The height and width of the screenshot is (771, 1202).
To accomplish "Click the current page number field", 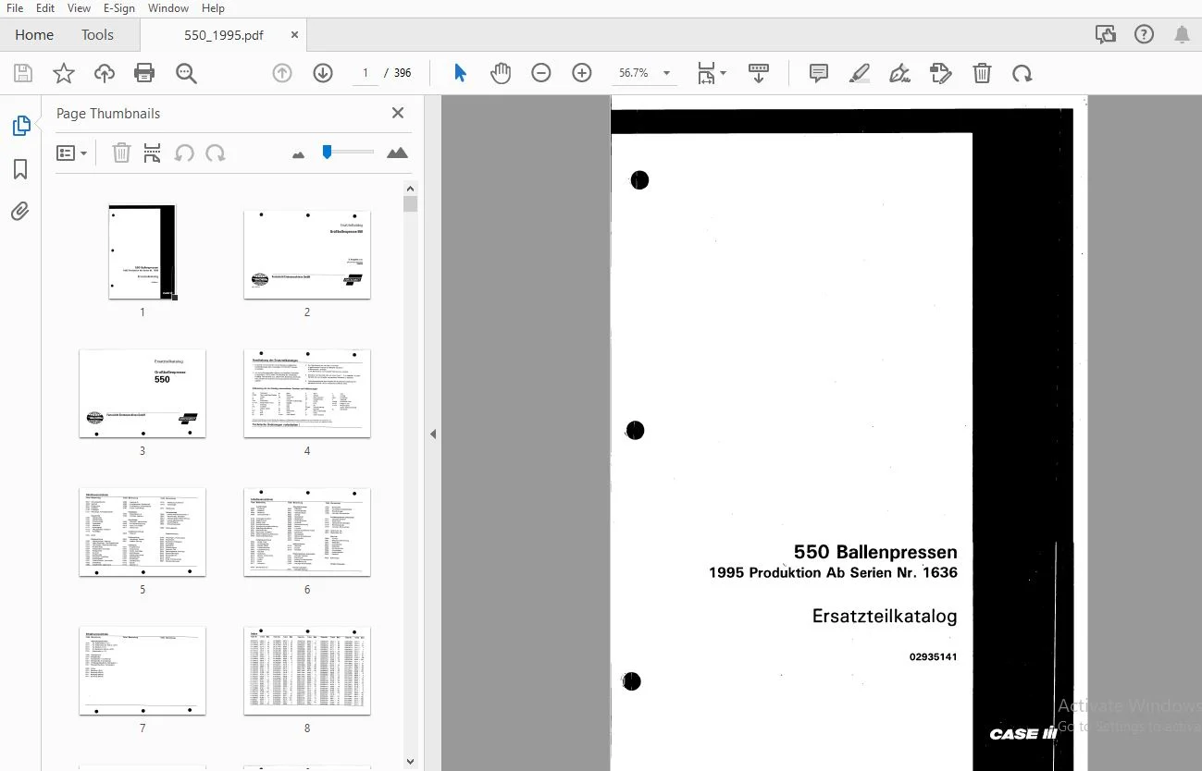I will click(366, 73).
